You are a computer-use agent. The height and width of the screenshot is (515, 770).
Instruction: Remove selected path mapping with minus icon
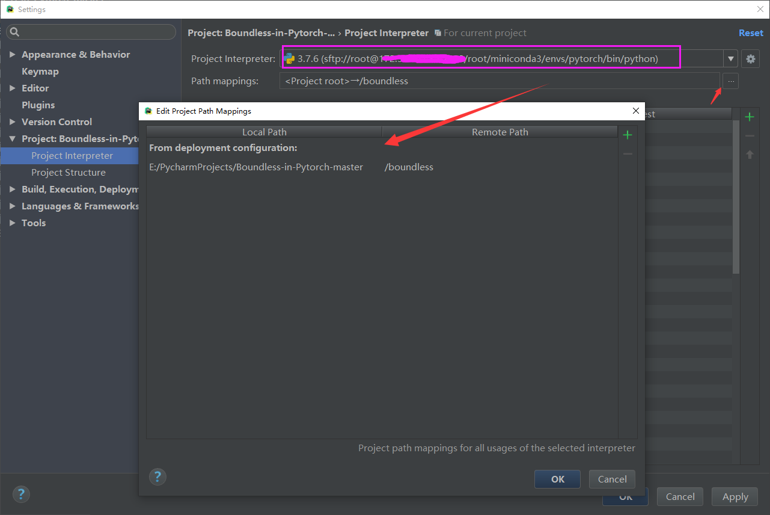coord(628,153)
